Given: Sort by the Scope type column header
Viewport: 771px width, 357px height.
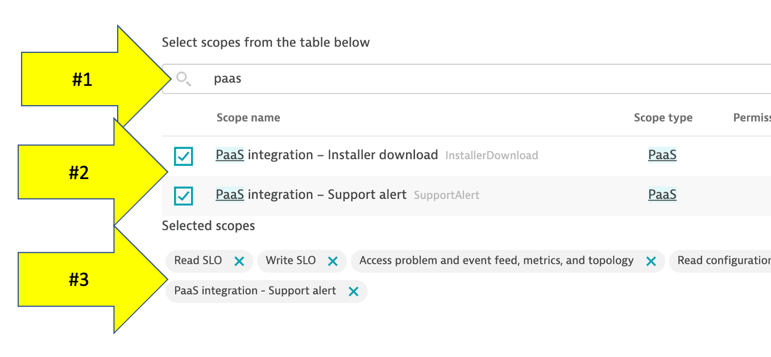Looking at the screenshot, I should tap(663, 118).
